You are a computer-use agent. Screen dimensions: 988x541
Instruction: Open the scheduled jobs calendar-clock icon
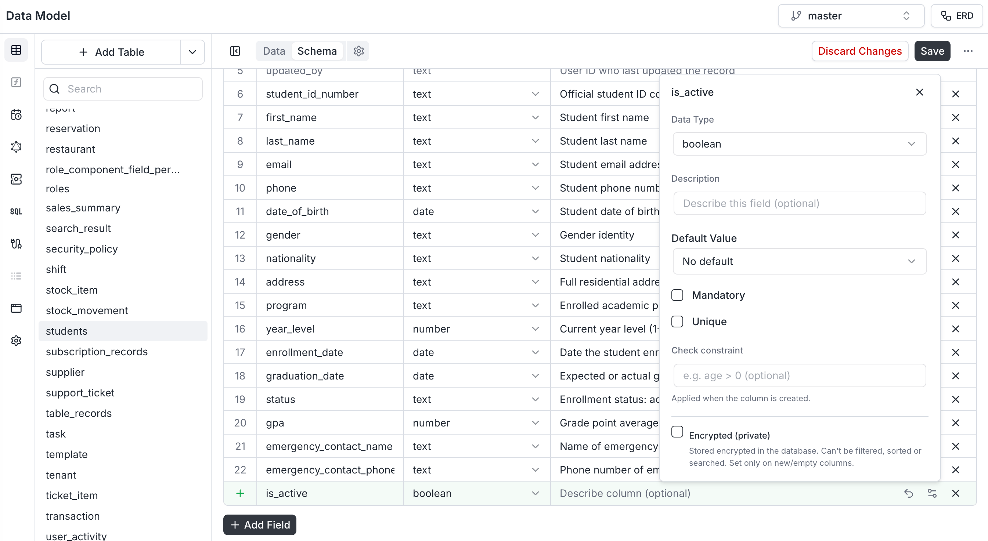(x=16, y=115)
